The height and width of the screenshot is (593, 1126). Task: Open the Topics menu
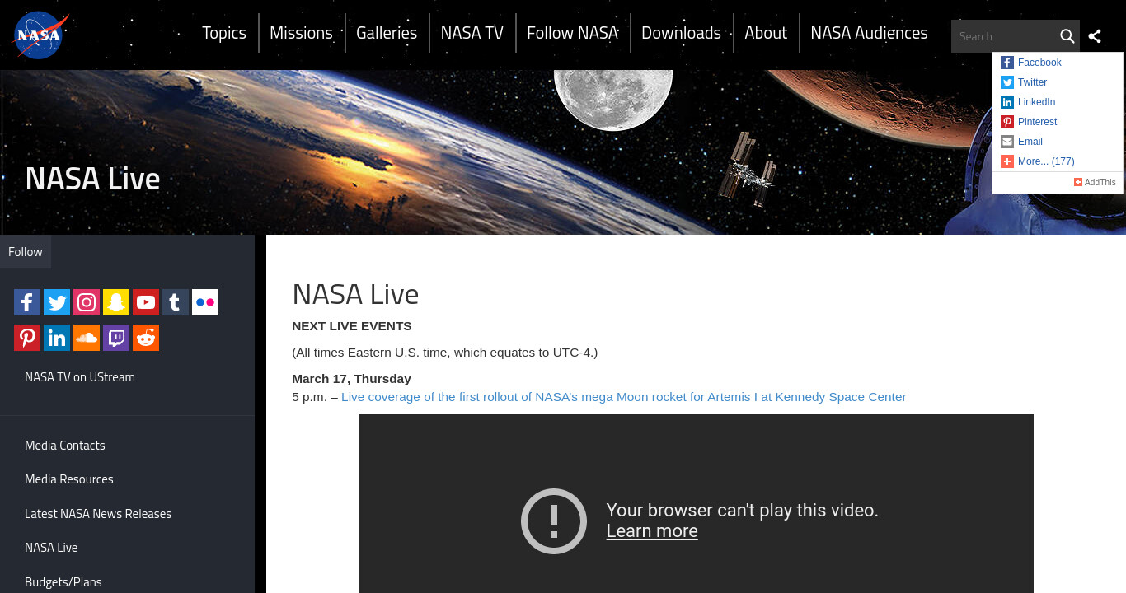tap(224, 33)
